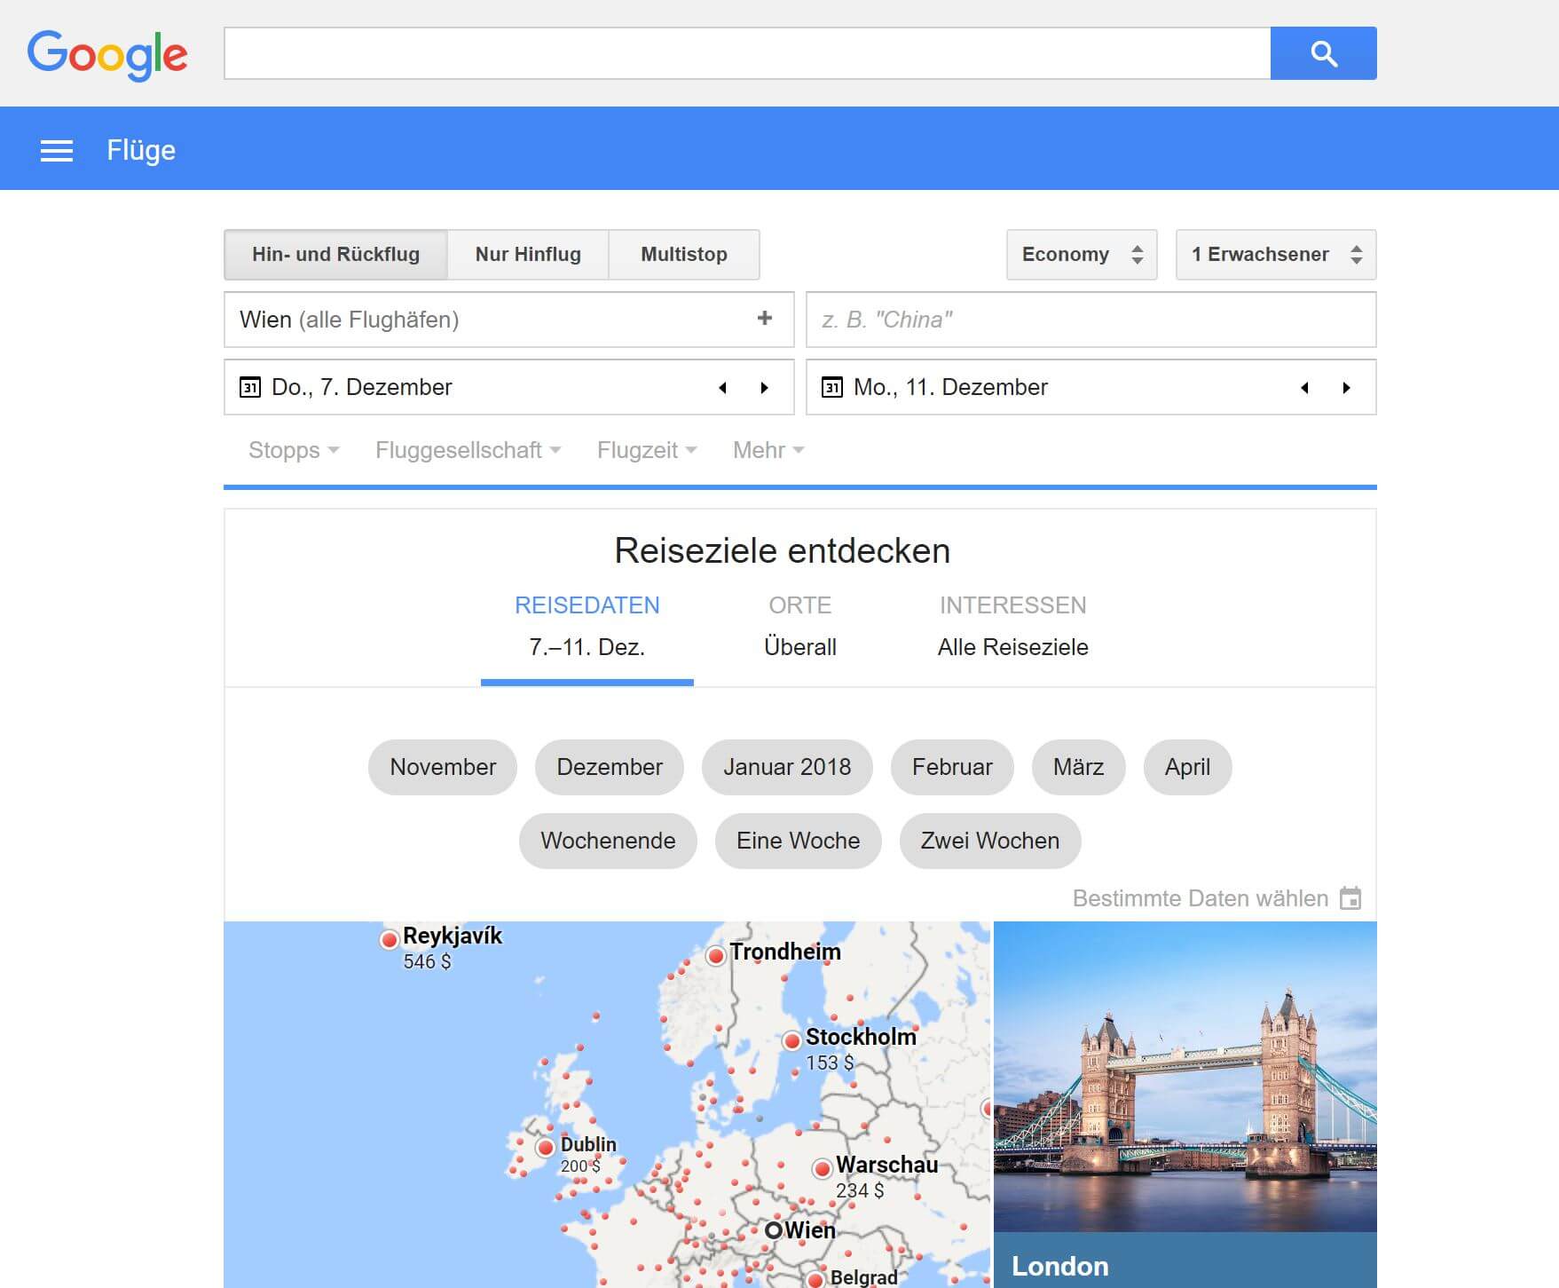Screen dimensions: 1559x1288
Task: Shift the departure date one day earlier
Action: [722, 388]
